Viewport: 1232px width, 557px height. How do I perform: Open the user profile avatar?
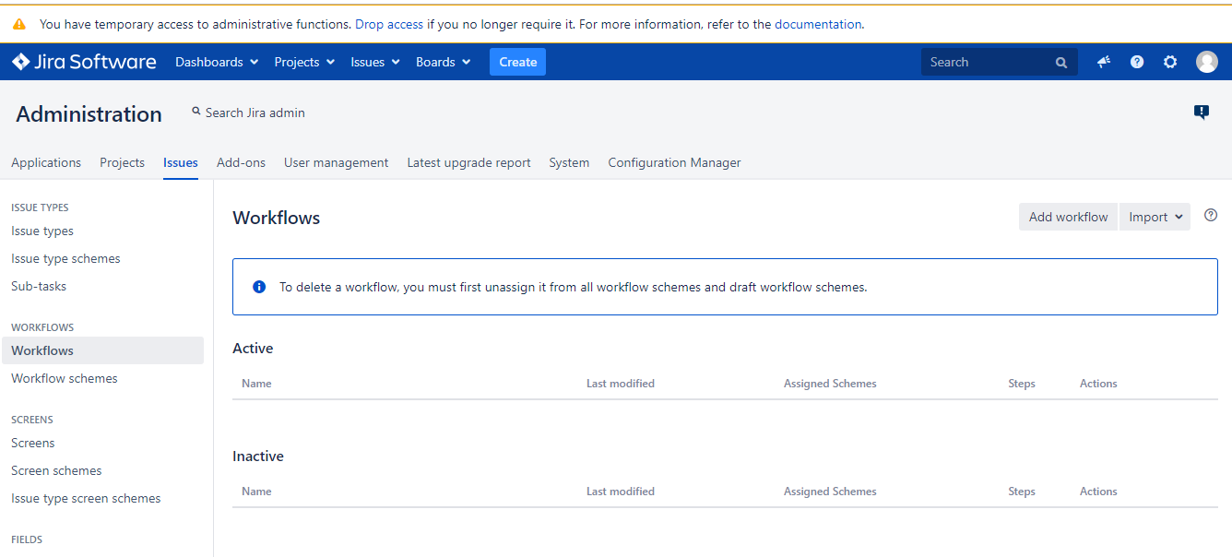point(1207,62)
